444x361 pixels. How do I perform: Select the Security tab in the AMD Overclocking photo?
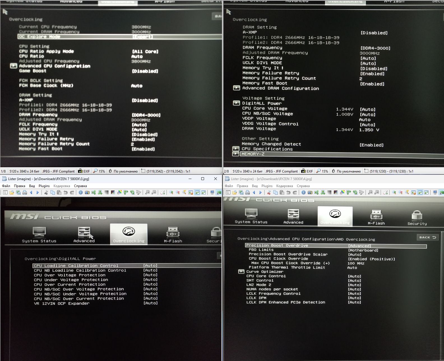pos(417,218)
